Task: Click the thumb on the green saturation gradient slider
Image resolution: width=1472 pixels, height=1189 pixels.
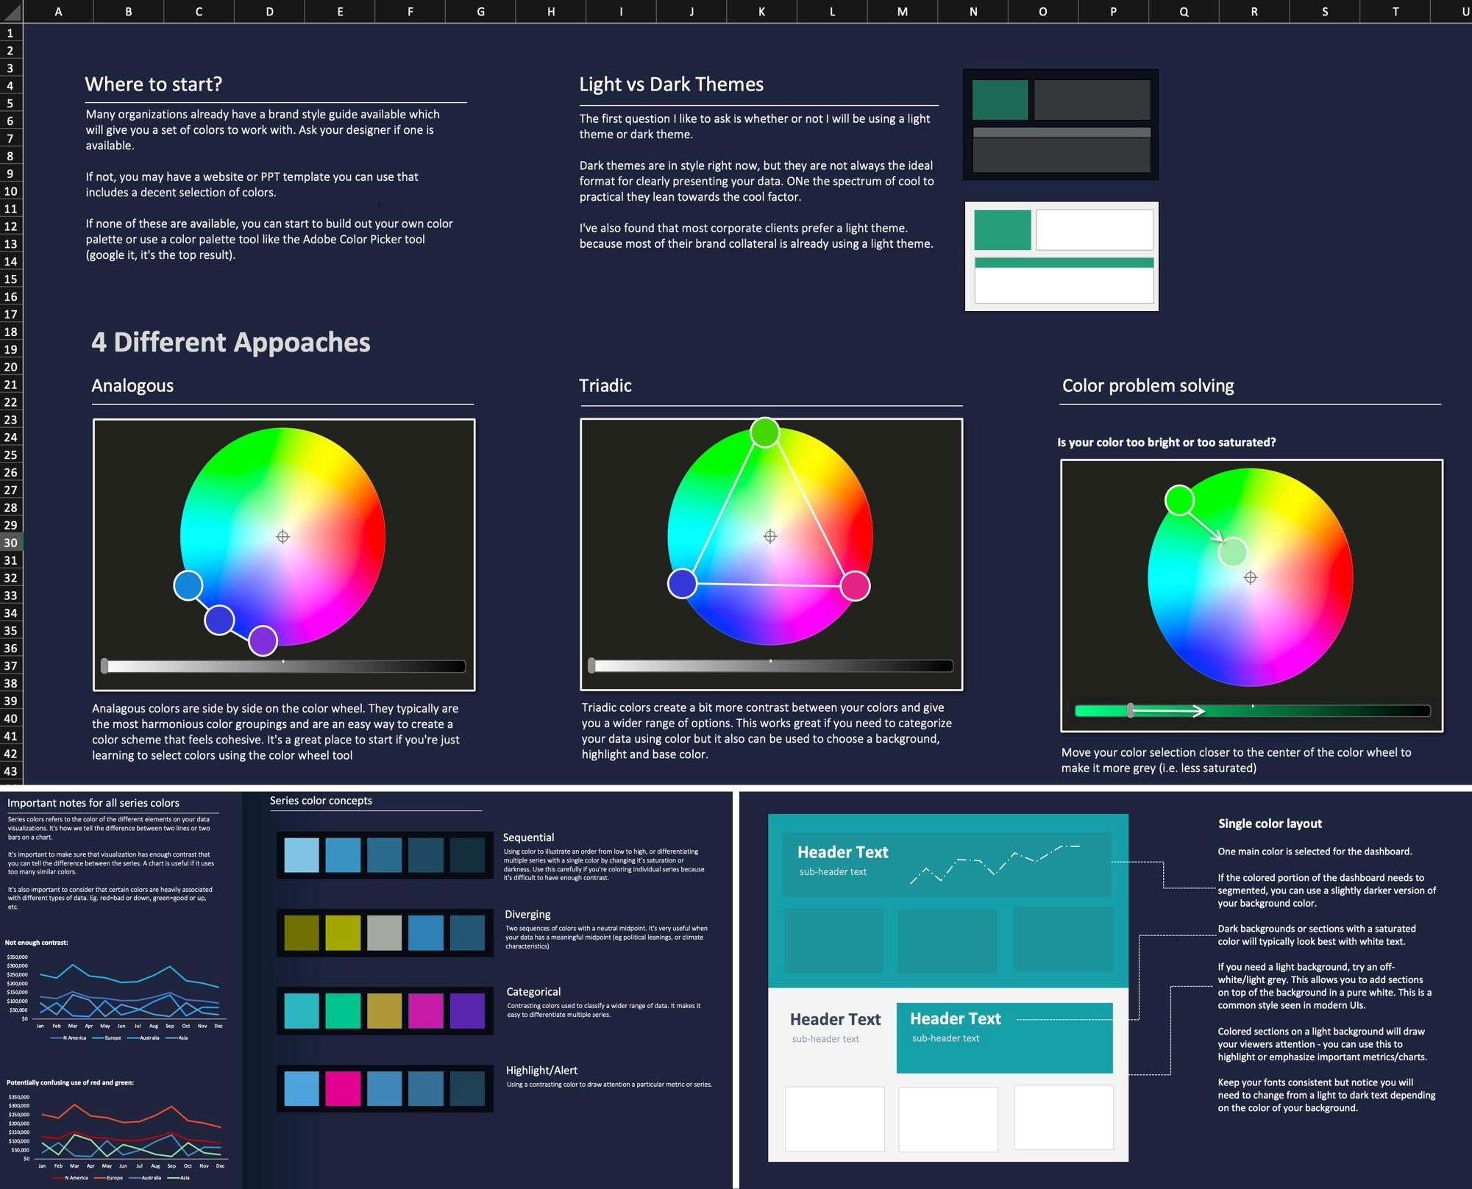Action: click(x=1131, y=711)
